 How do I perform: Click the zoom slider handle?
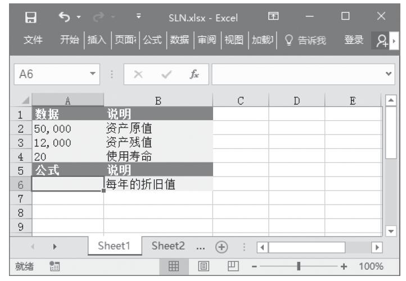point(299,266)
